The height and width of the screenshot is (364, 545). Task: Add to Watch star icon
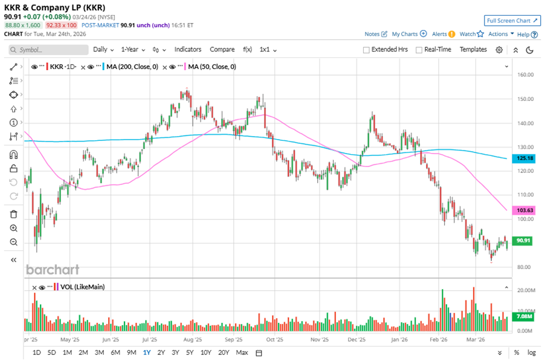[480, 34]
